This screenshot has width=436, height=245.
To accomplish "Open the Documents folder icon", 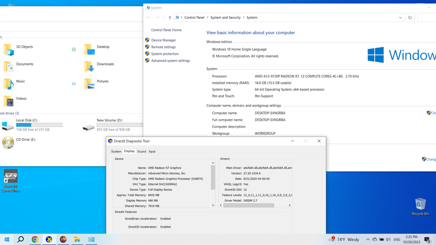I will click(x=9, y=67).
